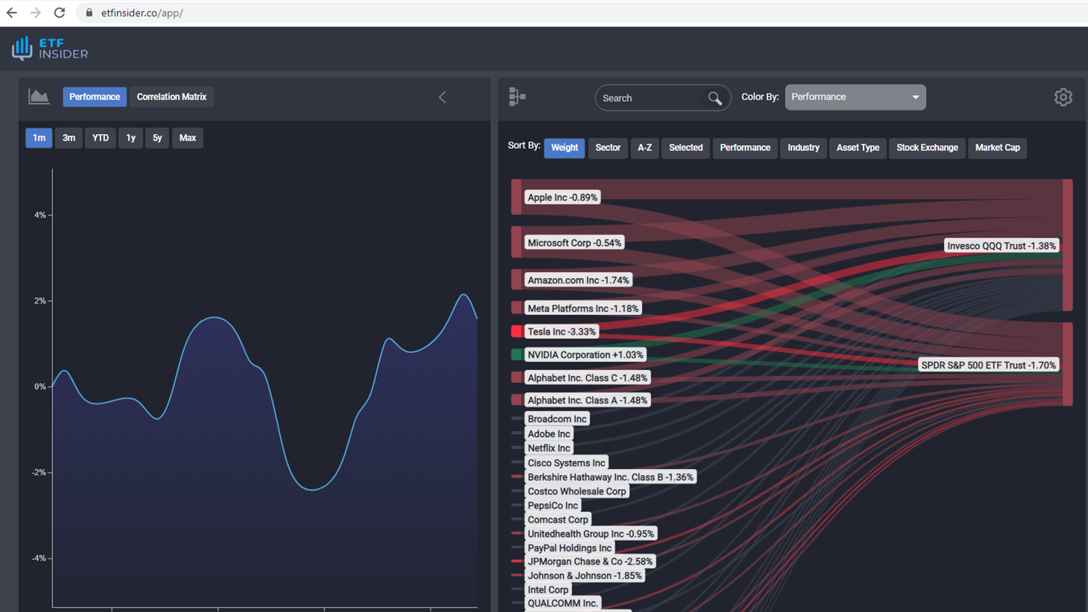Sort holdings by Weight
The image size is (1088, 612).
(564, 148)
